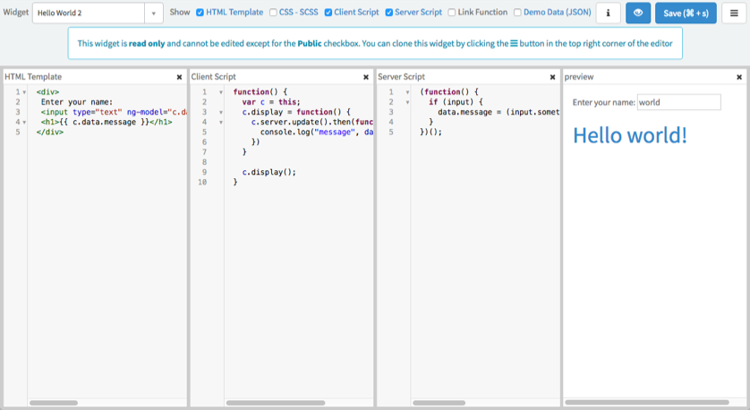This screenshot has width=750, height=410.
Task: Click the Server Script horizontal scrollbar
Action: pos(439,403)
